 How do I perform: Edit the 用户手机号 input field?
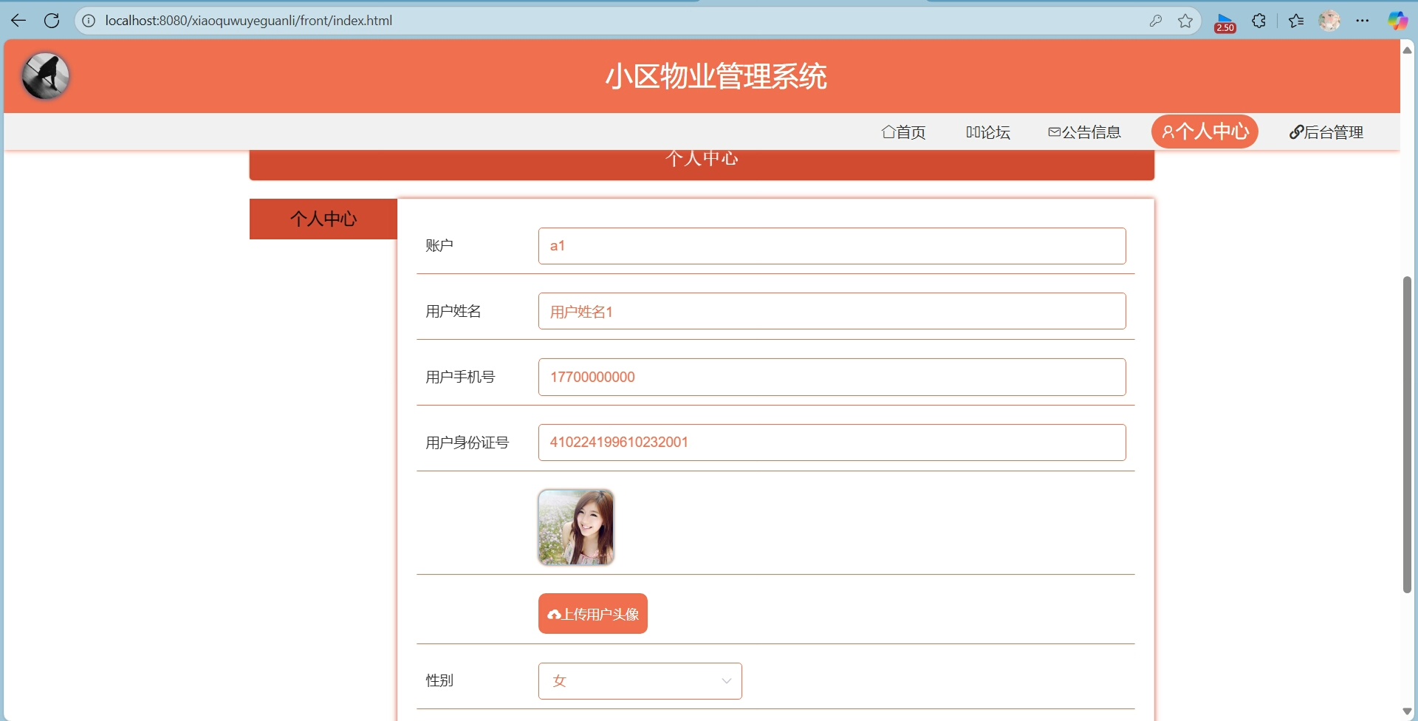pyautogui.click(x=832, y=377)
